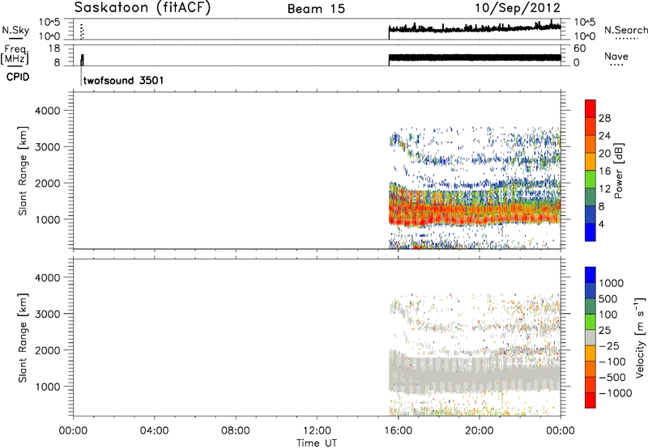Image resolution: width=648 pixels, height=448 pixels.
Task: Click the 16:00 time tick label
Action: point(398,431)
